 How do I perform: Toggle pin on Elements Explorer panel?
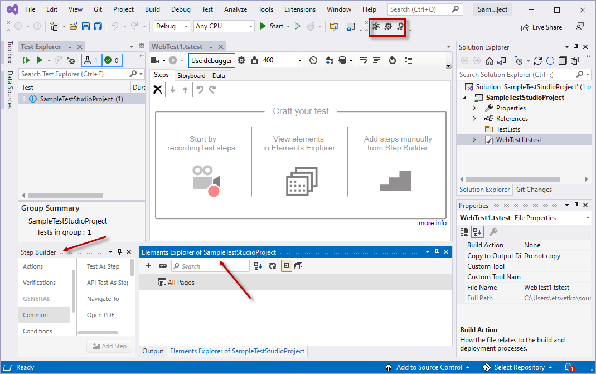click(437, 252)
